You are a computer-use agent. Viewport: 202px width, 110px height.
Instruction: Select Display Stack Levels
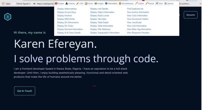click(x=100, y=16)
